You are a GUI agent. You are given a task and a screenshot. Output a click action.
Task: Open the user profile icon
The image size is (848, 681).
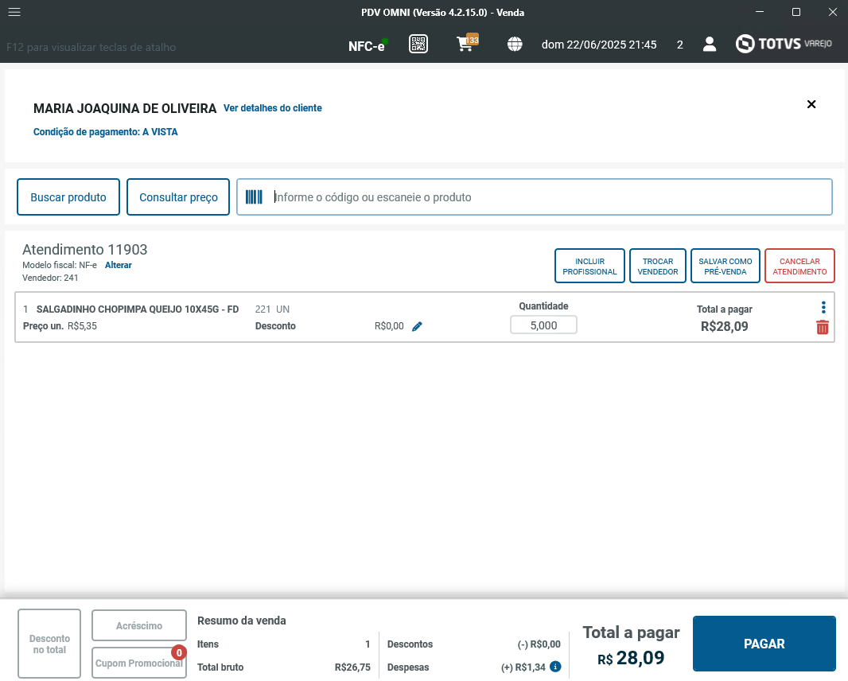710,45
